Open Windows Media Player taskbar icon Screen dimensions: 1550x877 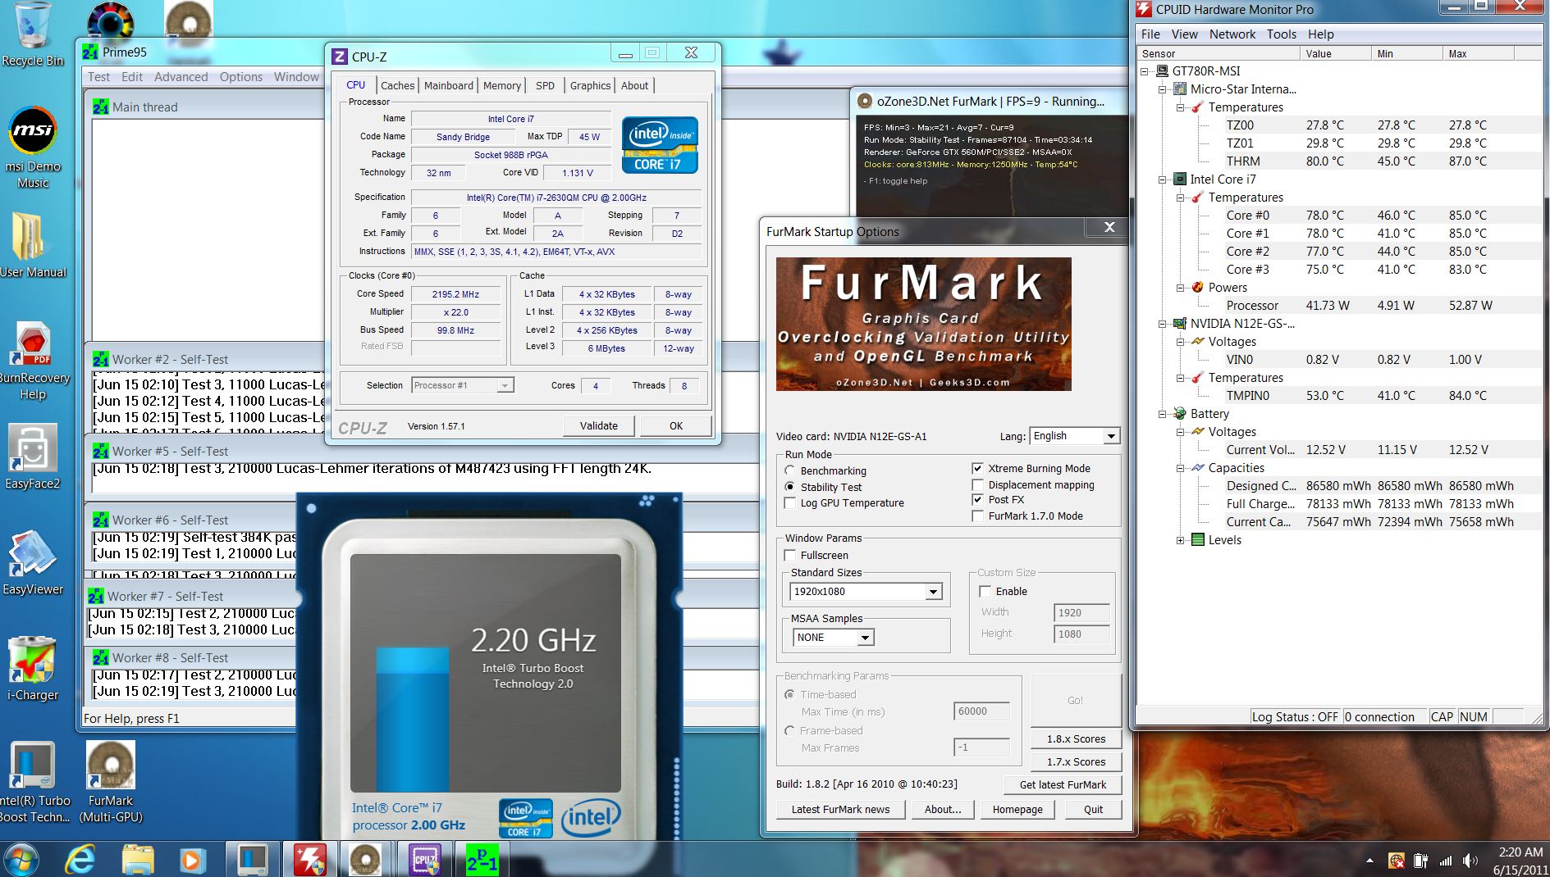[192, 860]
